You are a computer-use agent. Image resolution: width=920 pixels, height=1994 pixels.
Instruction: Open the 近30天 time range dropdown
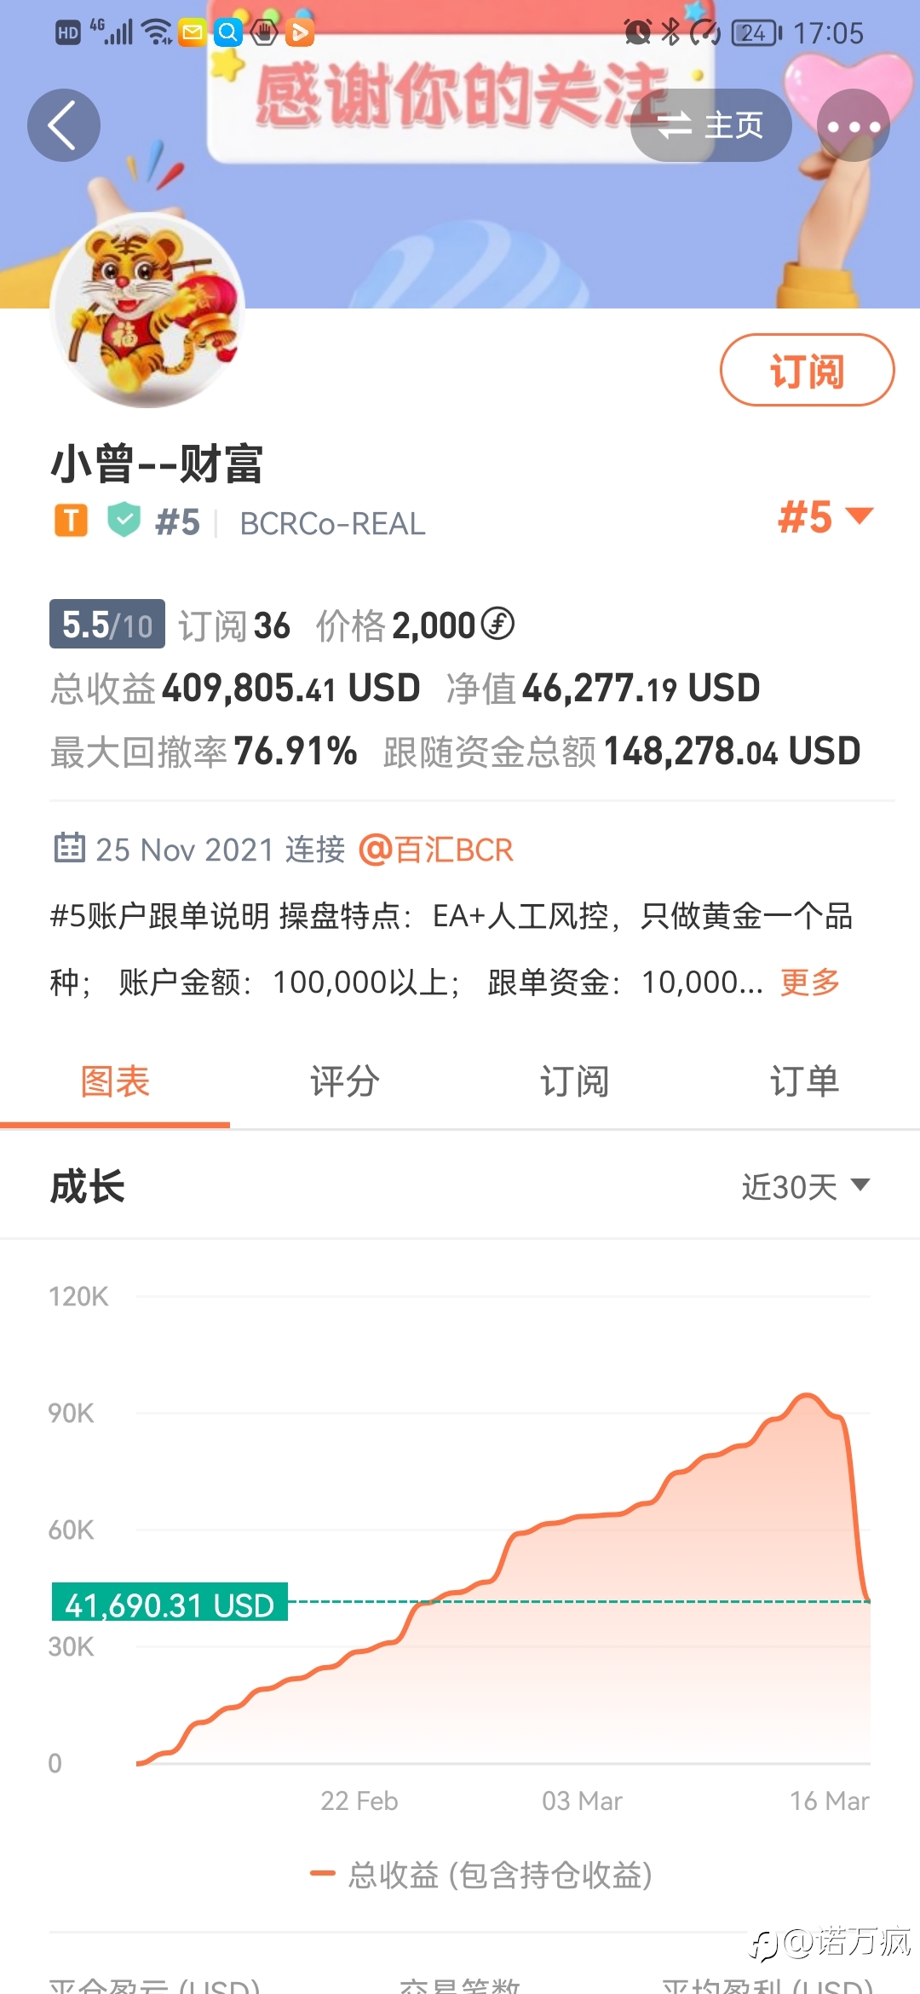(805, 1186)
